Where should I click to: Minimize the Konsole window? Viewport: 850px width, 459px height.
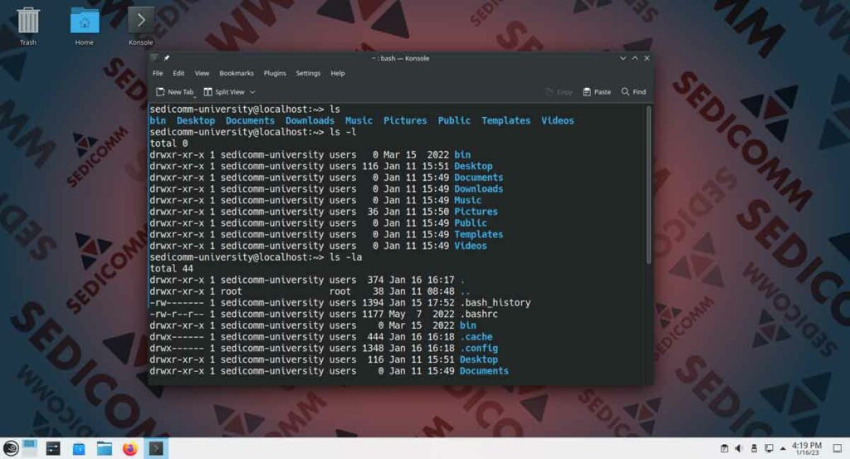pos(623,58)
